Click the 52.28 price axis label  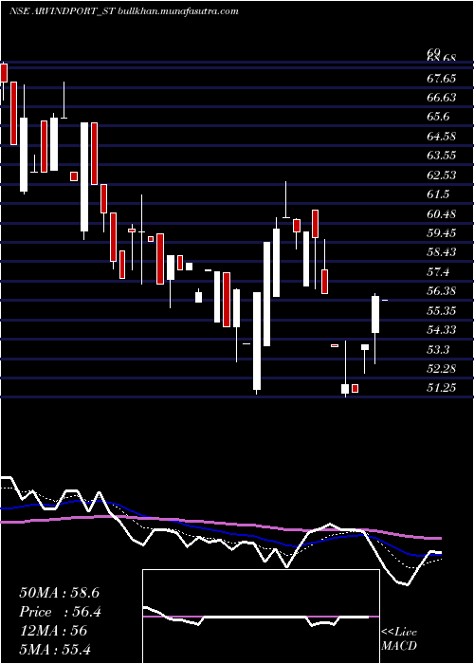[x=442, y=369]
